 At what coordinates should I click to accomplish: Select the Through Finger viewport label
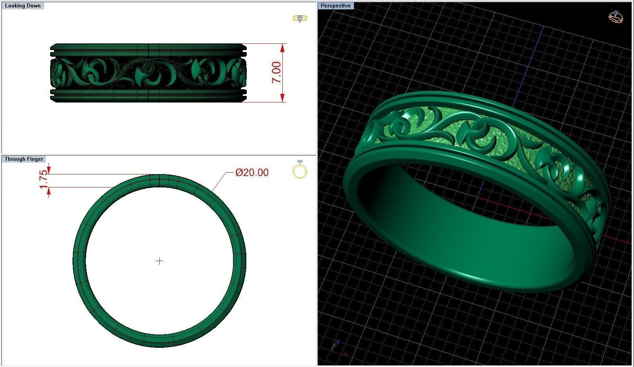click(24, 159)
